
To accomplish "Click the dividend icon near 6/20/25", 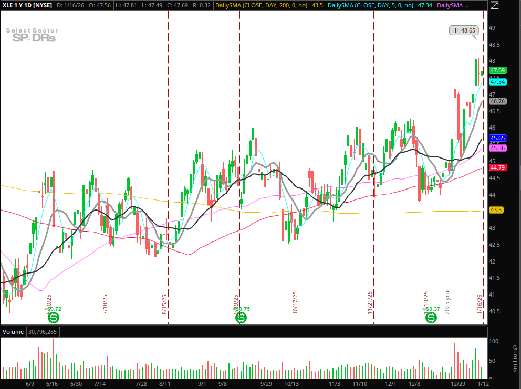I will [53, 318].
